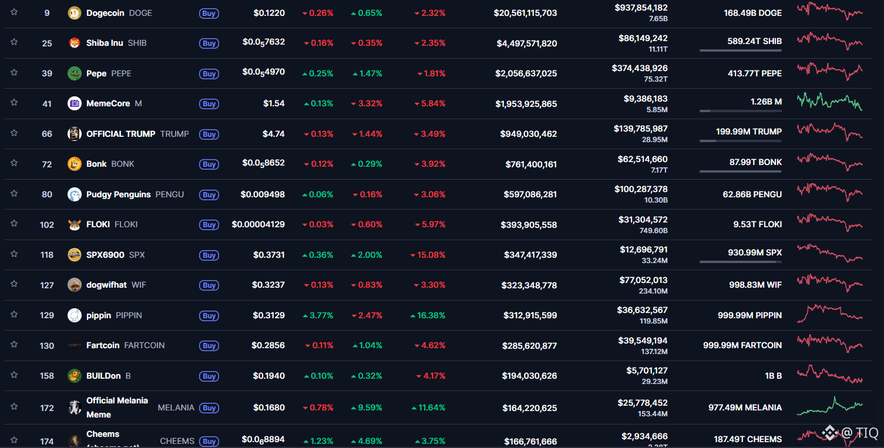
Task: View the pippin price sparkline chart
Action: 829,313
